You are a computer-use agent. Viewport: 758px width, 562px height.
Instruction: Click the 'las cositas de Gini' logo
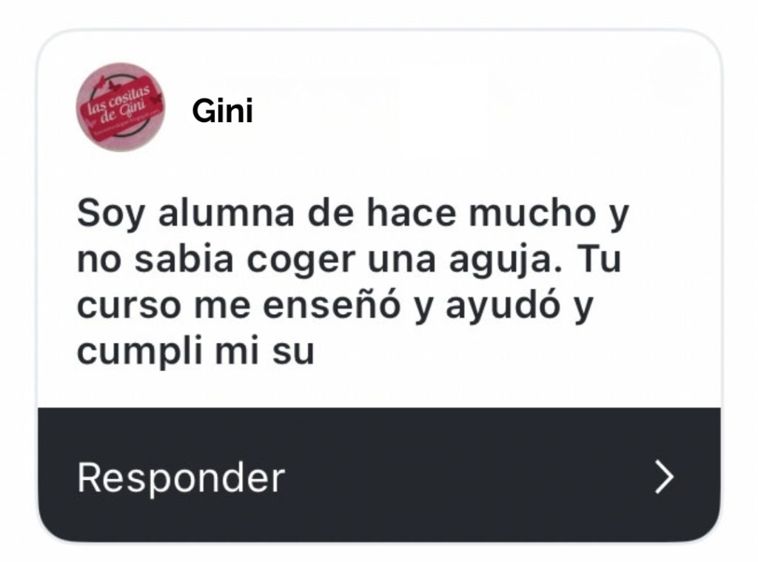coord(121,107)
